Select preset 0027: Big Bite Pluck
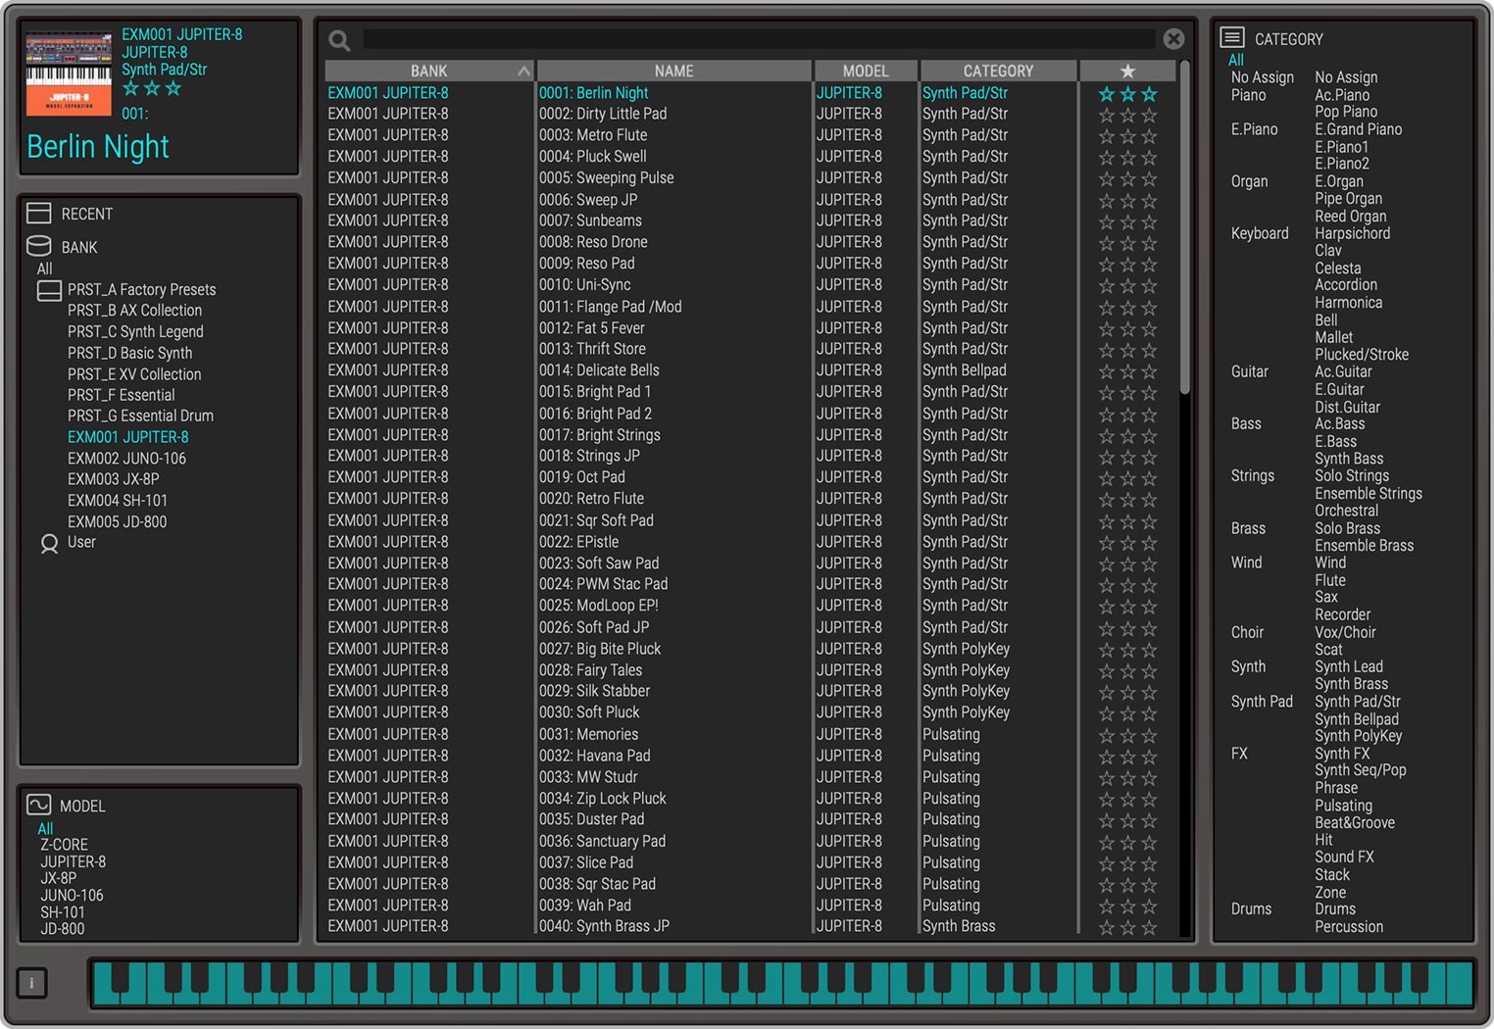The image size is (1494, 1029). 600,648
